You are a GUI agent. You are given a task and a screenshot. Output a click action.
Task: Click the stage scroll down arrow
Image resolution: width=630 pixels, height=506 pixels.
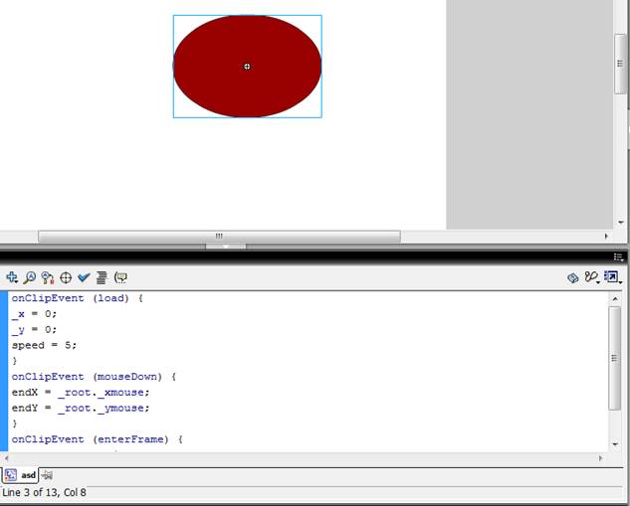[621, 222]
